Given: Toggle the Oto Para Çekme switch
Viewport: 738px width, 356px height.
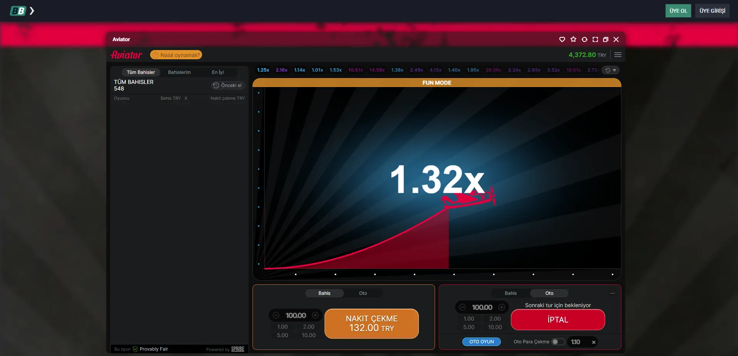Looking at the screenshot, I should coord(558,342).
